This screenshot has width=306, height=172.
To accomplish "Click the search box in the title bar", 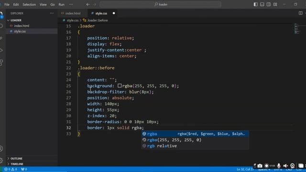I will (x=160, y=4).
